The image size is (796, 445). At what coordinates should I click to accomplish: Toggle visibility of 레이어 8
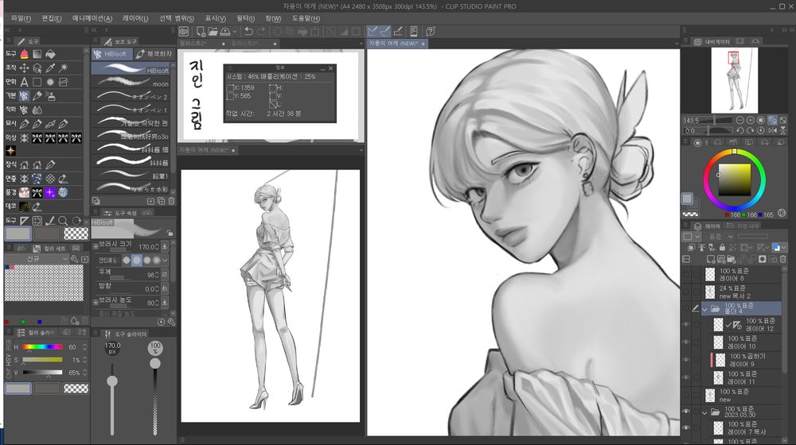686,275
